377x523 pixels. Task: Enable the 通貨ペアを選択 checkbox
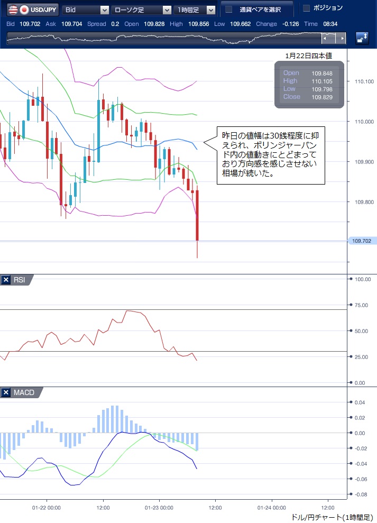(229, 10)
